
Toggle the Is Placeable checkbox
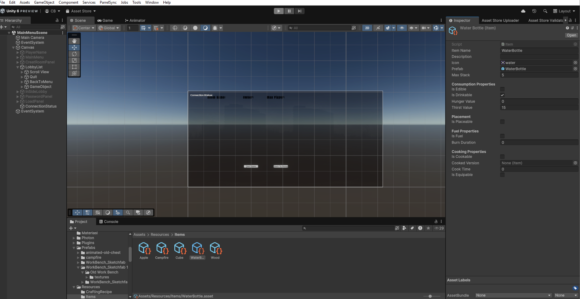(502, 122)
